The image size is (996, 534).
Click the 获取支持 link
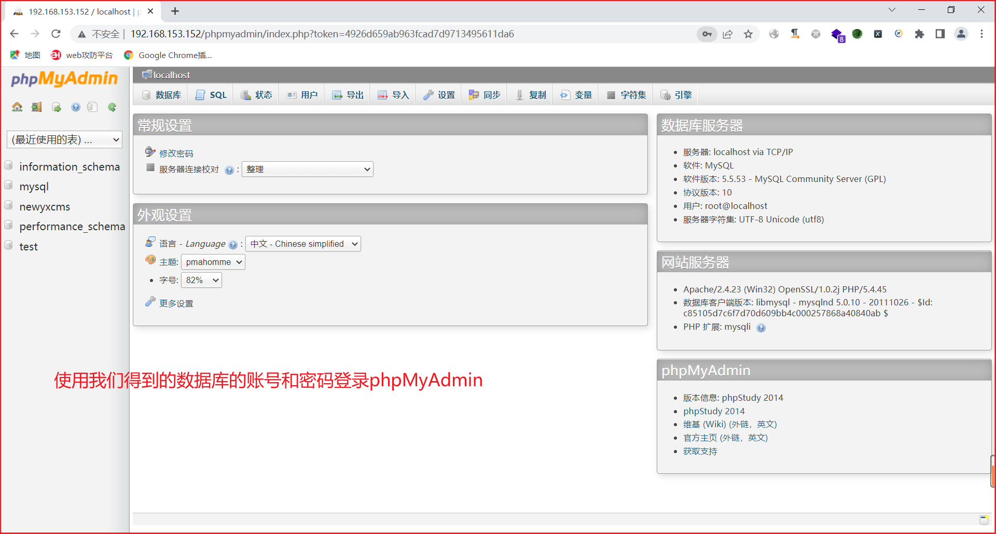coord(700,451)
